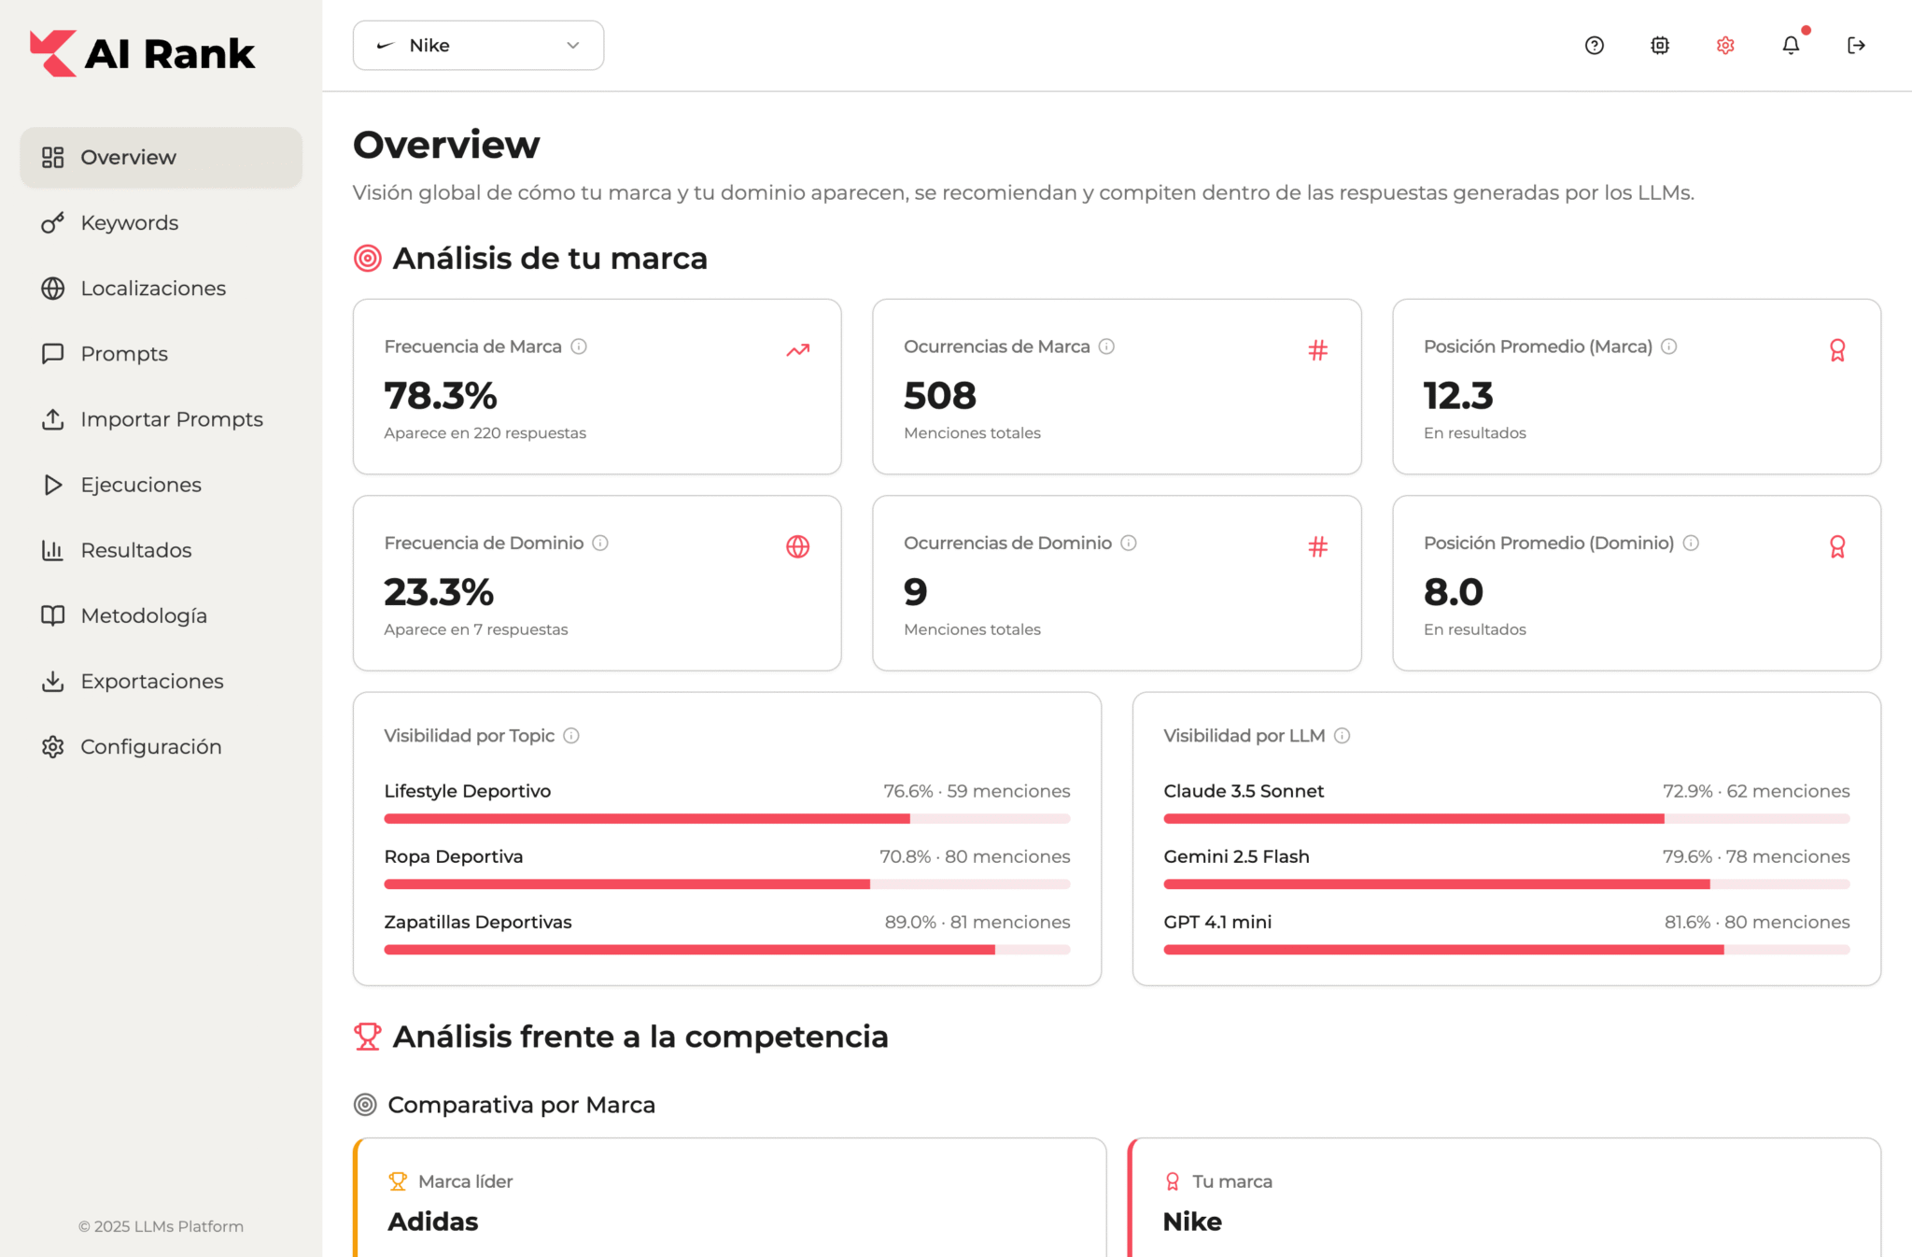Click info icon next to Frecuencia de Marca

pos(579,346)
